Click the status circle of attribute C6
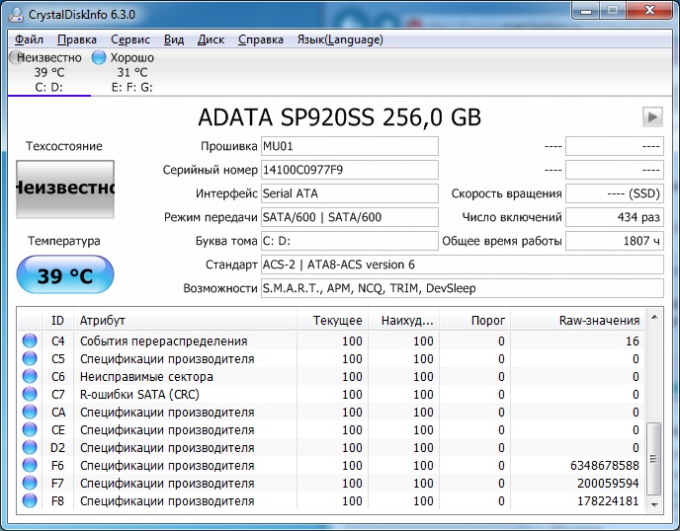 point(30,376)
